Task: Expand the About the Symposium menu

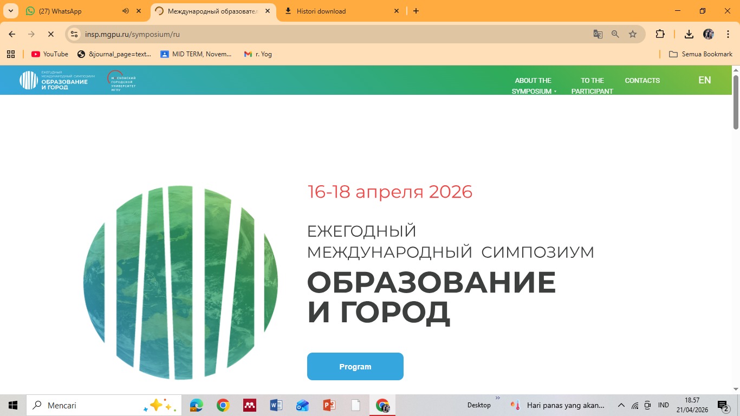Action: click(534, 86)
